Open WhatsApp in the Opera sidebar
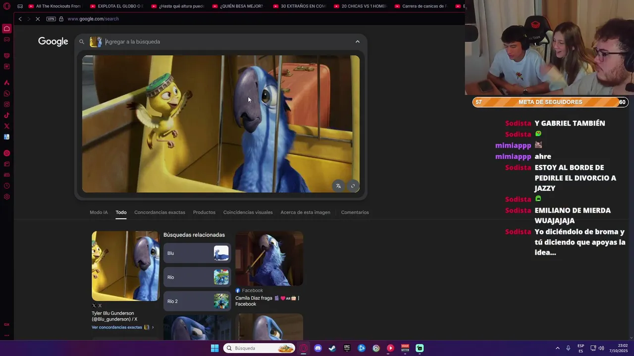634x356 pixels. pyautogui.click(x=7, y=93)
